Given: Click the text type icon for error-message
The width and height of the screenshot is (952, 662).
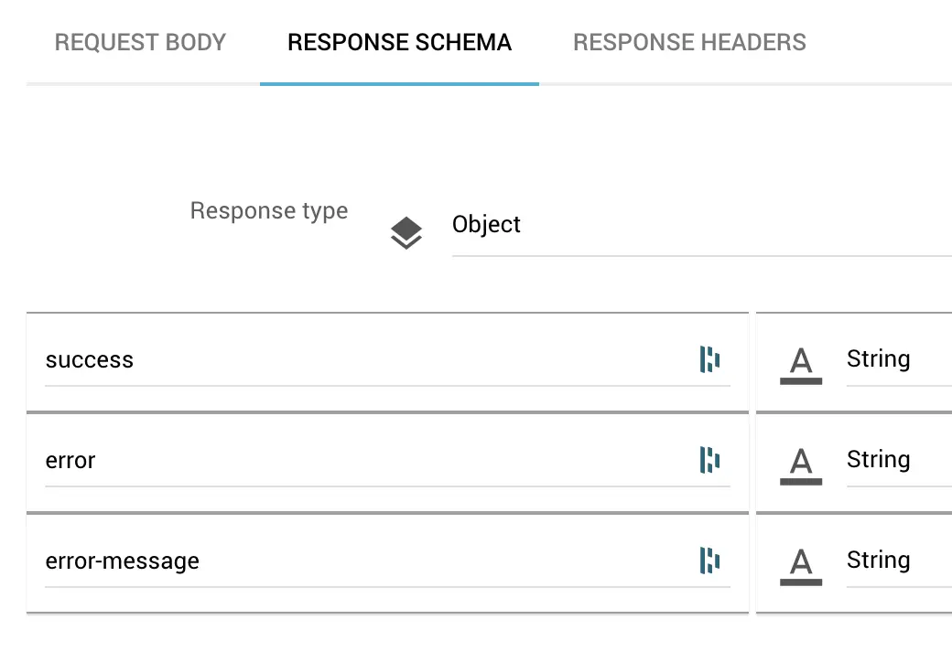Looking at the screenshot, I should 801,564.
